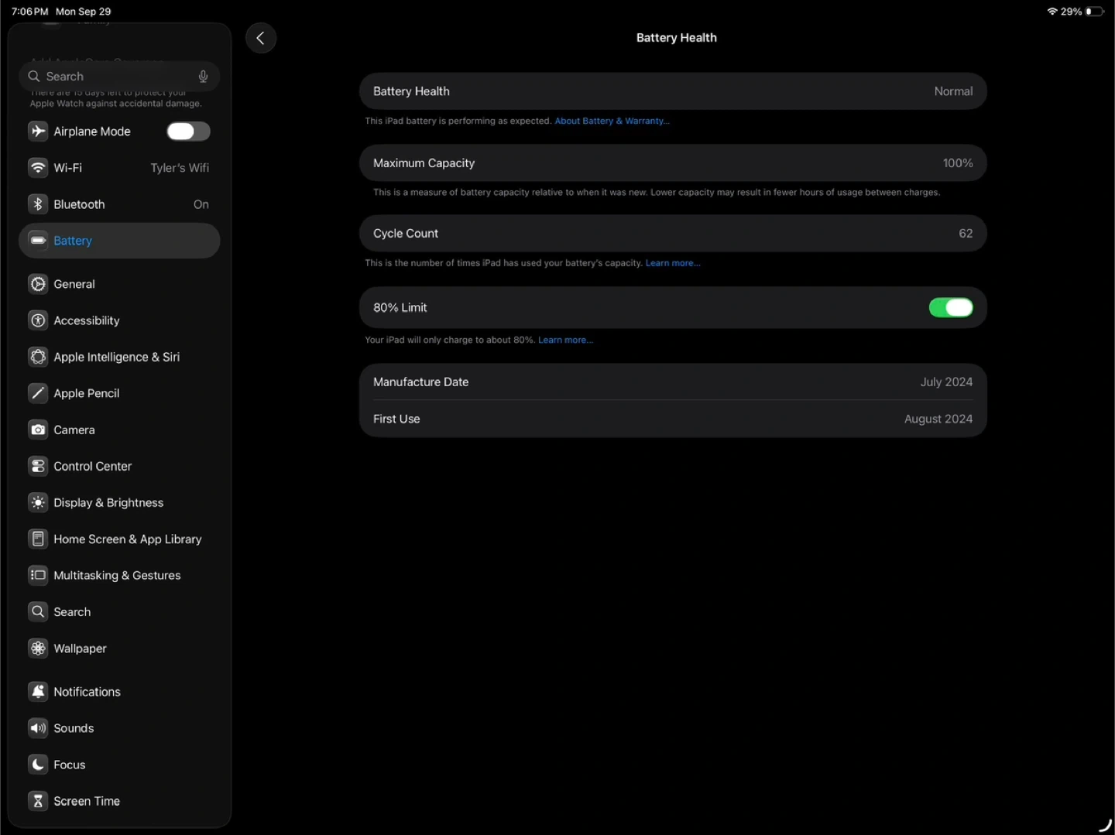Click the Screen Time hourglass icon
This screenshot has height=835, width=1115.
pos(38,802)
